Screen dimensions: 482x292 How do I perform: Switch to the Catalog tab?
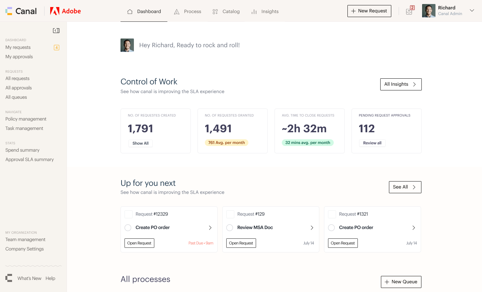[x=226, y=11]
